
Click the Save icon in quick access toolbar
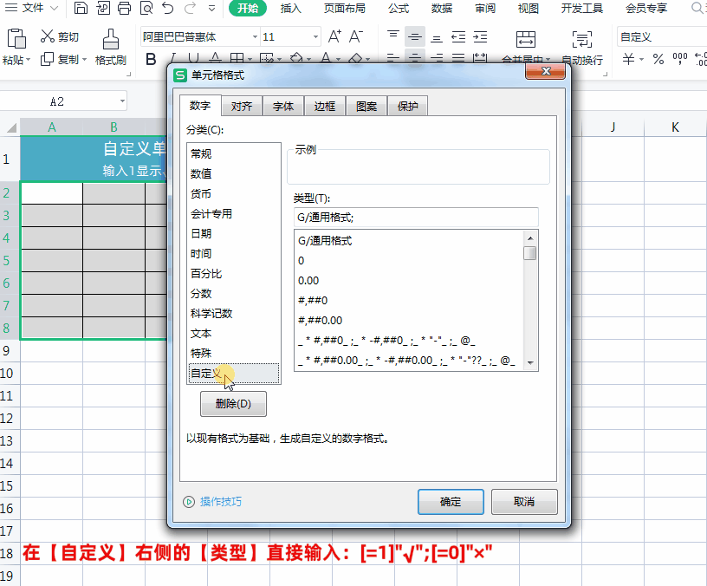[x=81, y=8]
